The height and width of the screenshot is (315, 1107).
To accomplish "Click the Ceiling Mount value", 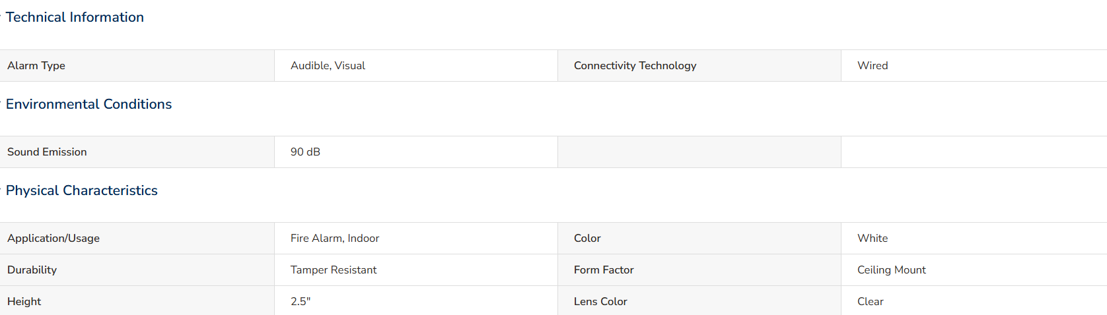I will pyautogui.click(x=892, y=270).
